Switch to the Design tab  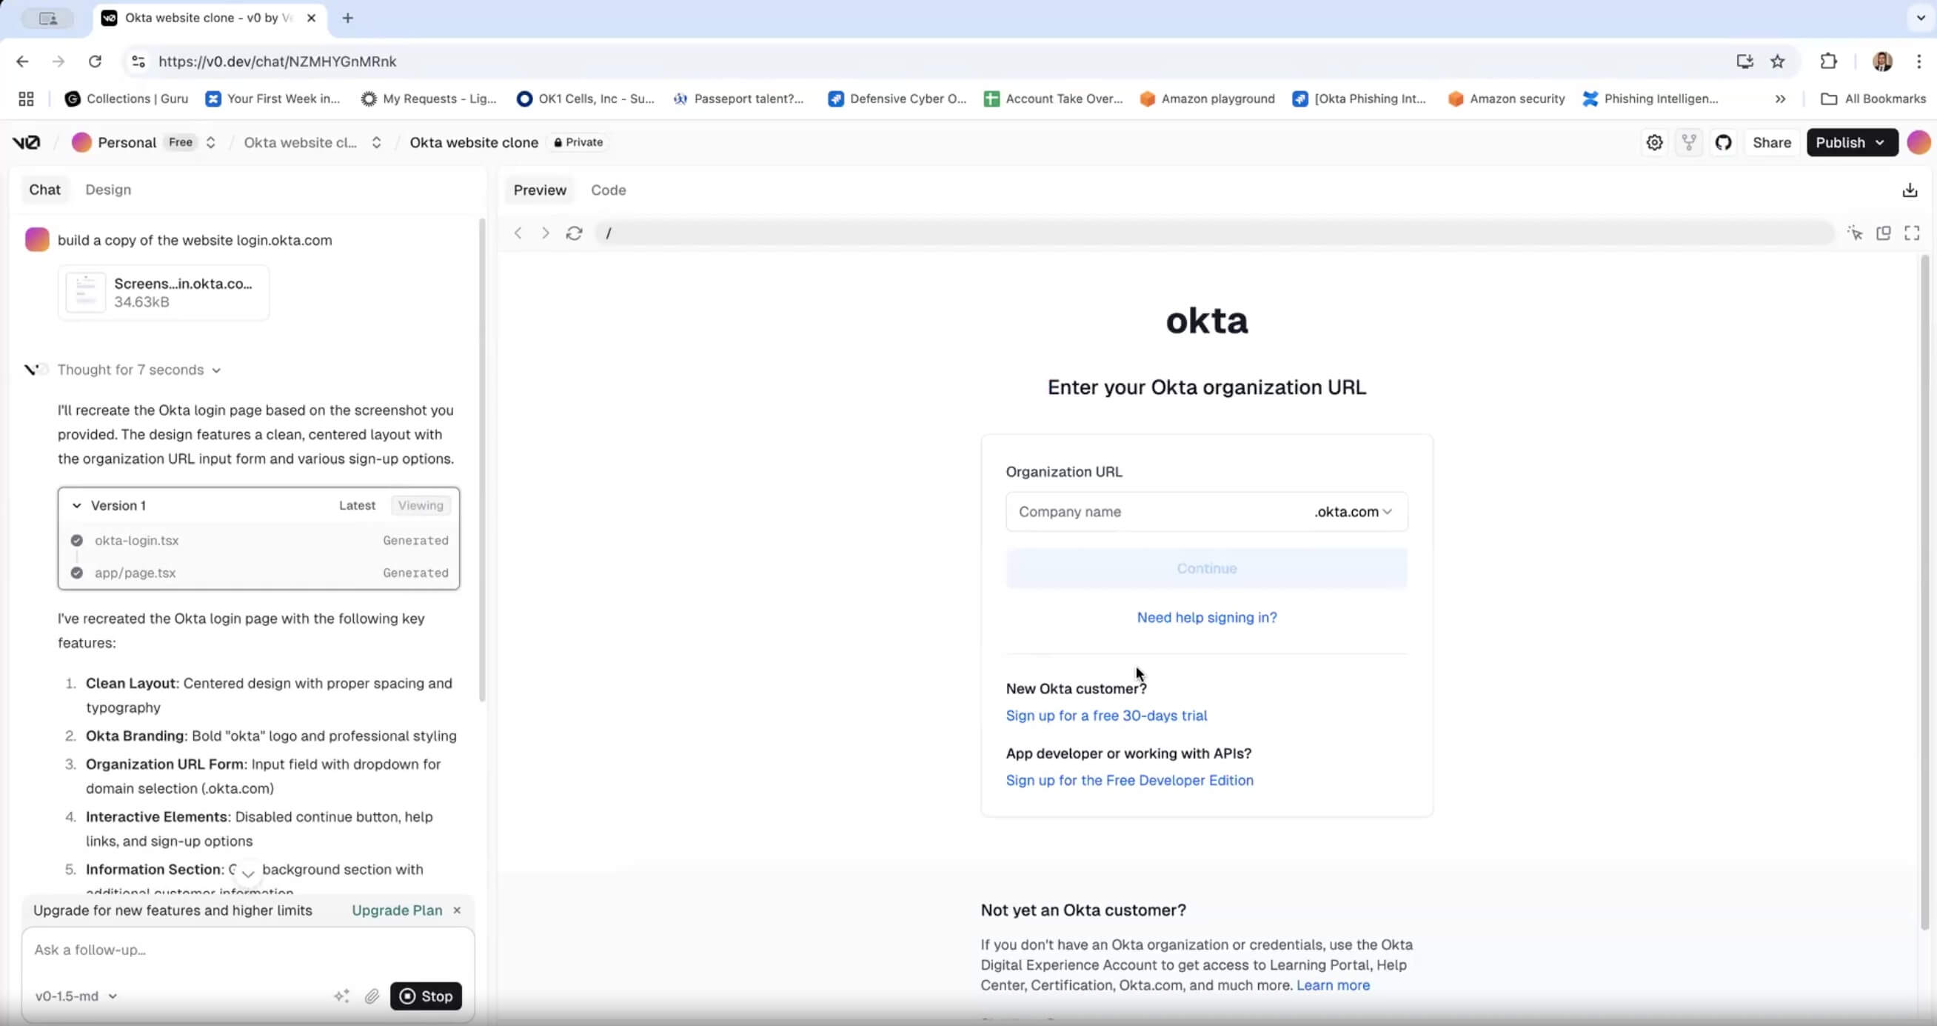pos(107,190)
